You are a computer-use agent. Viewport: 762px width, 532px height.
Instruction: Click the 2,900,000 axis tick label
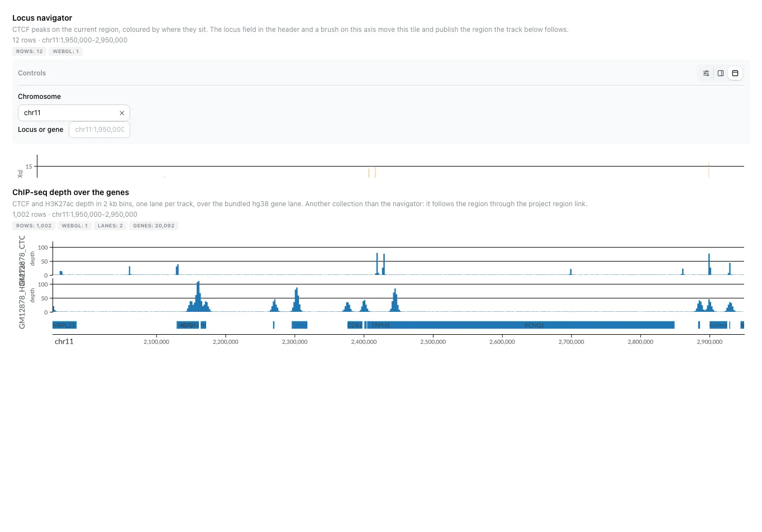[709, 342]
